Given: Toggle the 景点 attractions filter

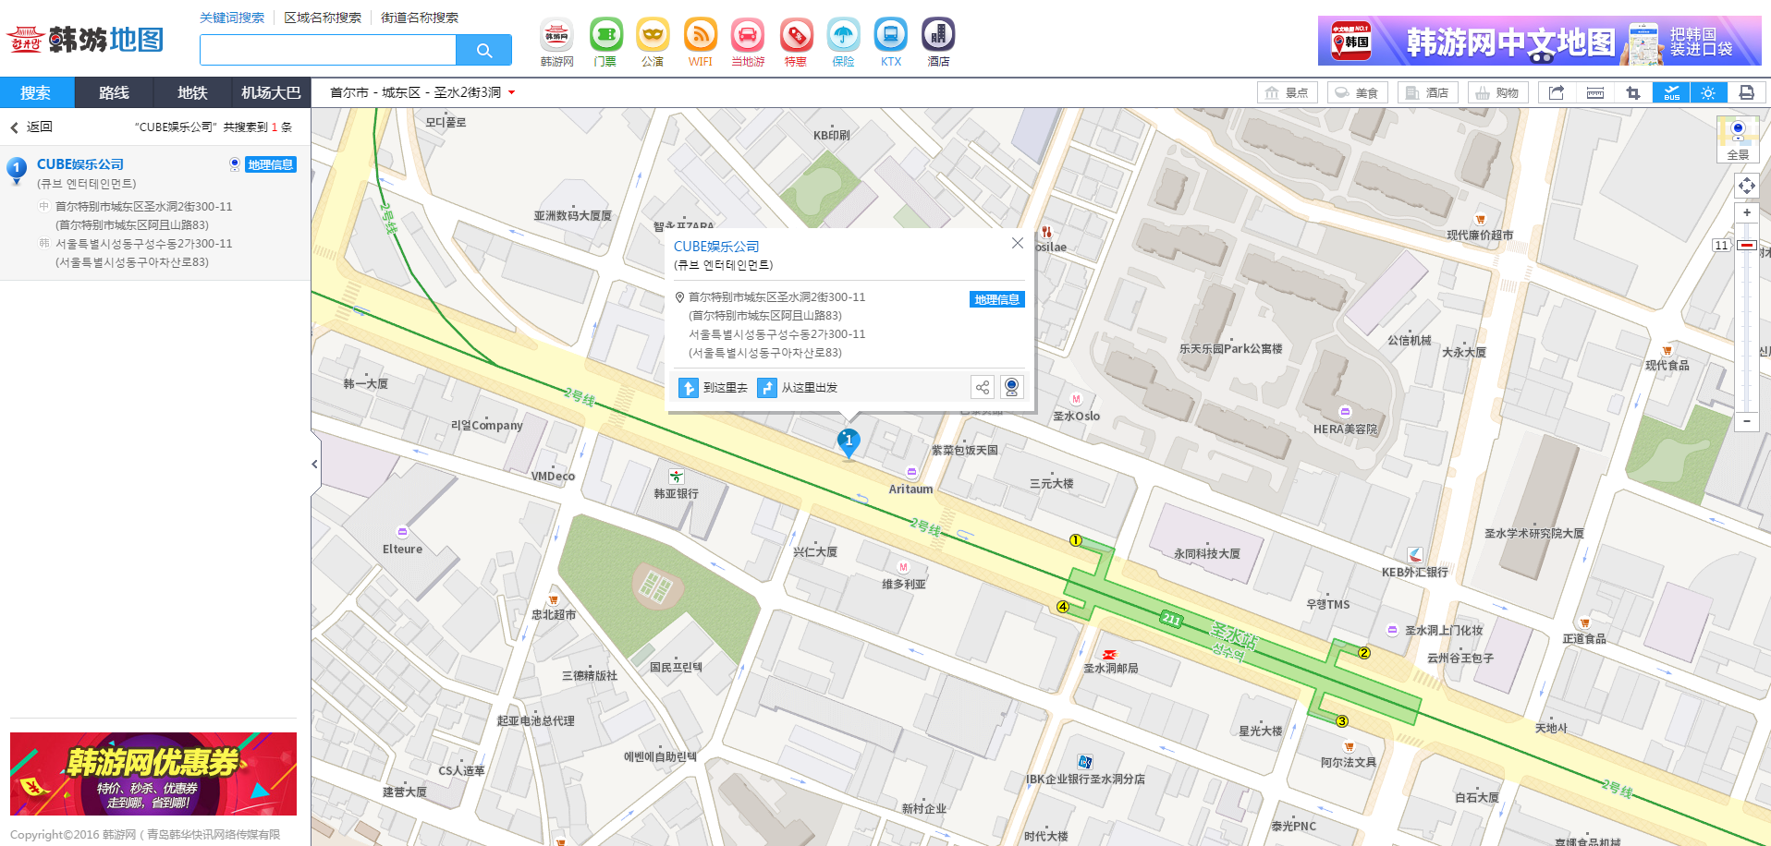Looking at the screenshot, I should pos(1288,92).
